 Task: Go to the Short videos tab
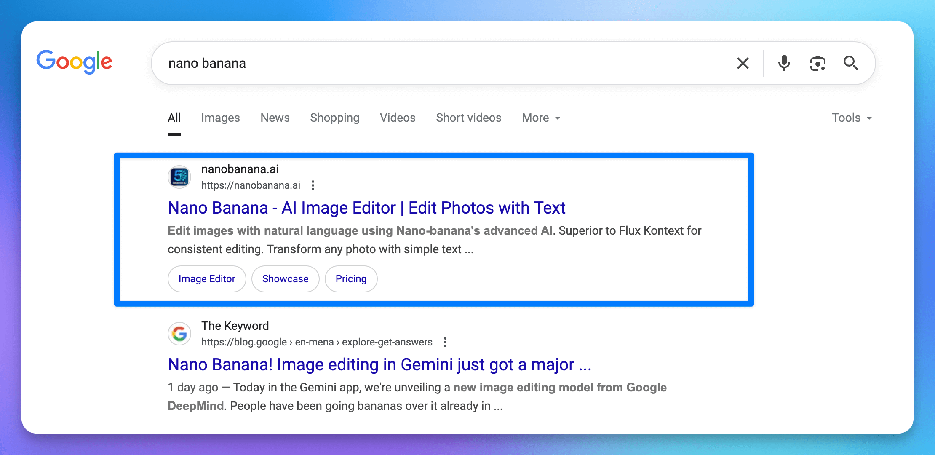[469, 118]
